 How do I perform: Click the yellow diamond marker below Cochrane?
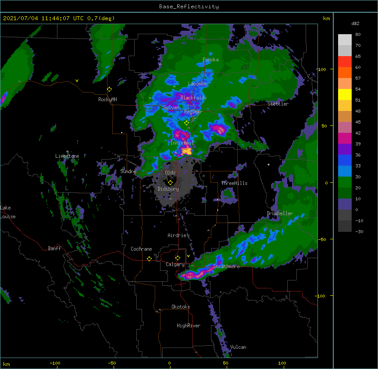149,259
